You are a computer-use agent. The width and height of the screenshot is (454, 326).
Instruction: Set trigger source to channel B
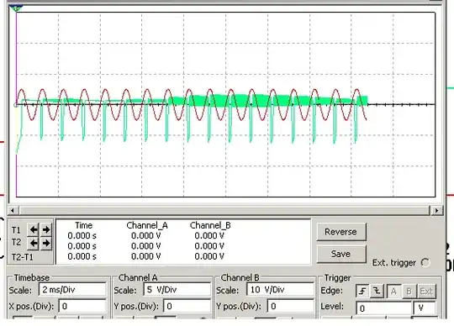409,291
